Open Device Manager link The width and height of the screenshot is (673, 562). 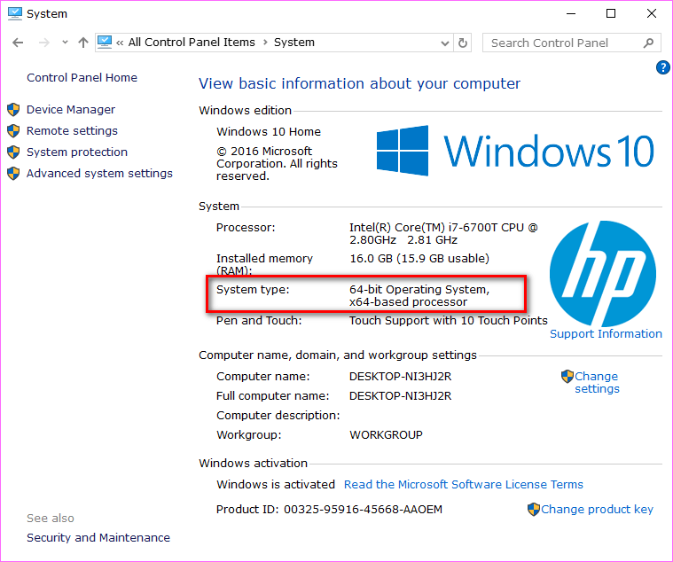click(x=71, y=110)
